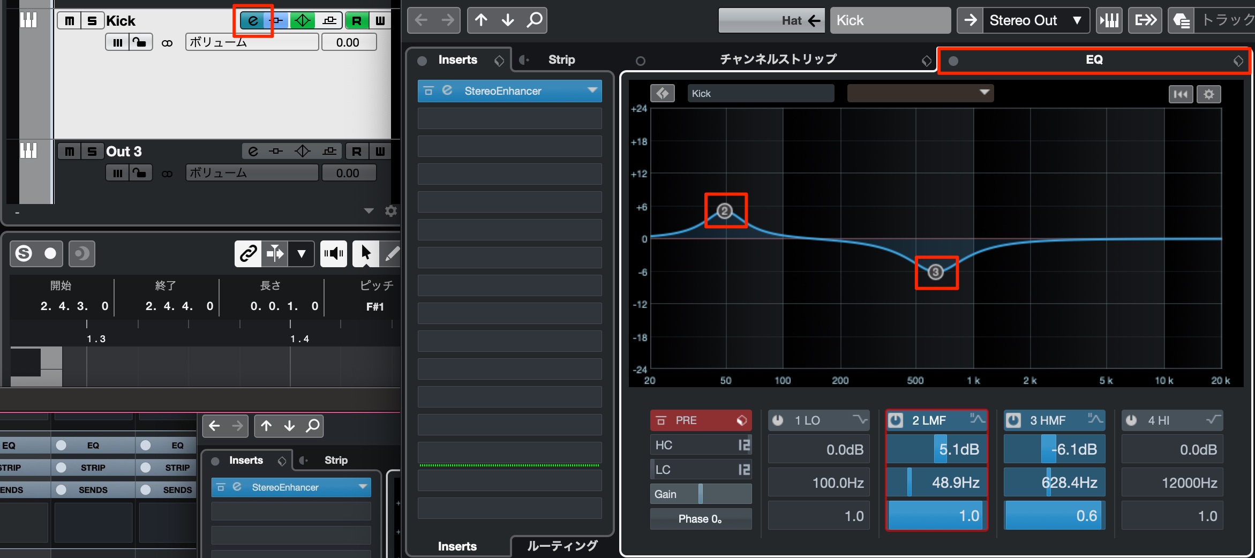Search channels with magnifier icon
Image resolution: width=1255 pixels, height=558 pixels.
coord(534,20)
